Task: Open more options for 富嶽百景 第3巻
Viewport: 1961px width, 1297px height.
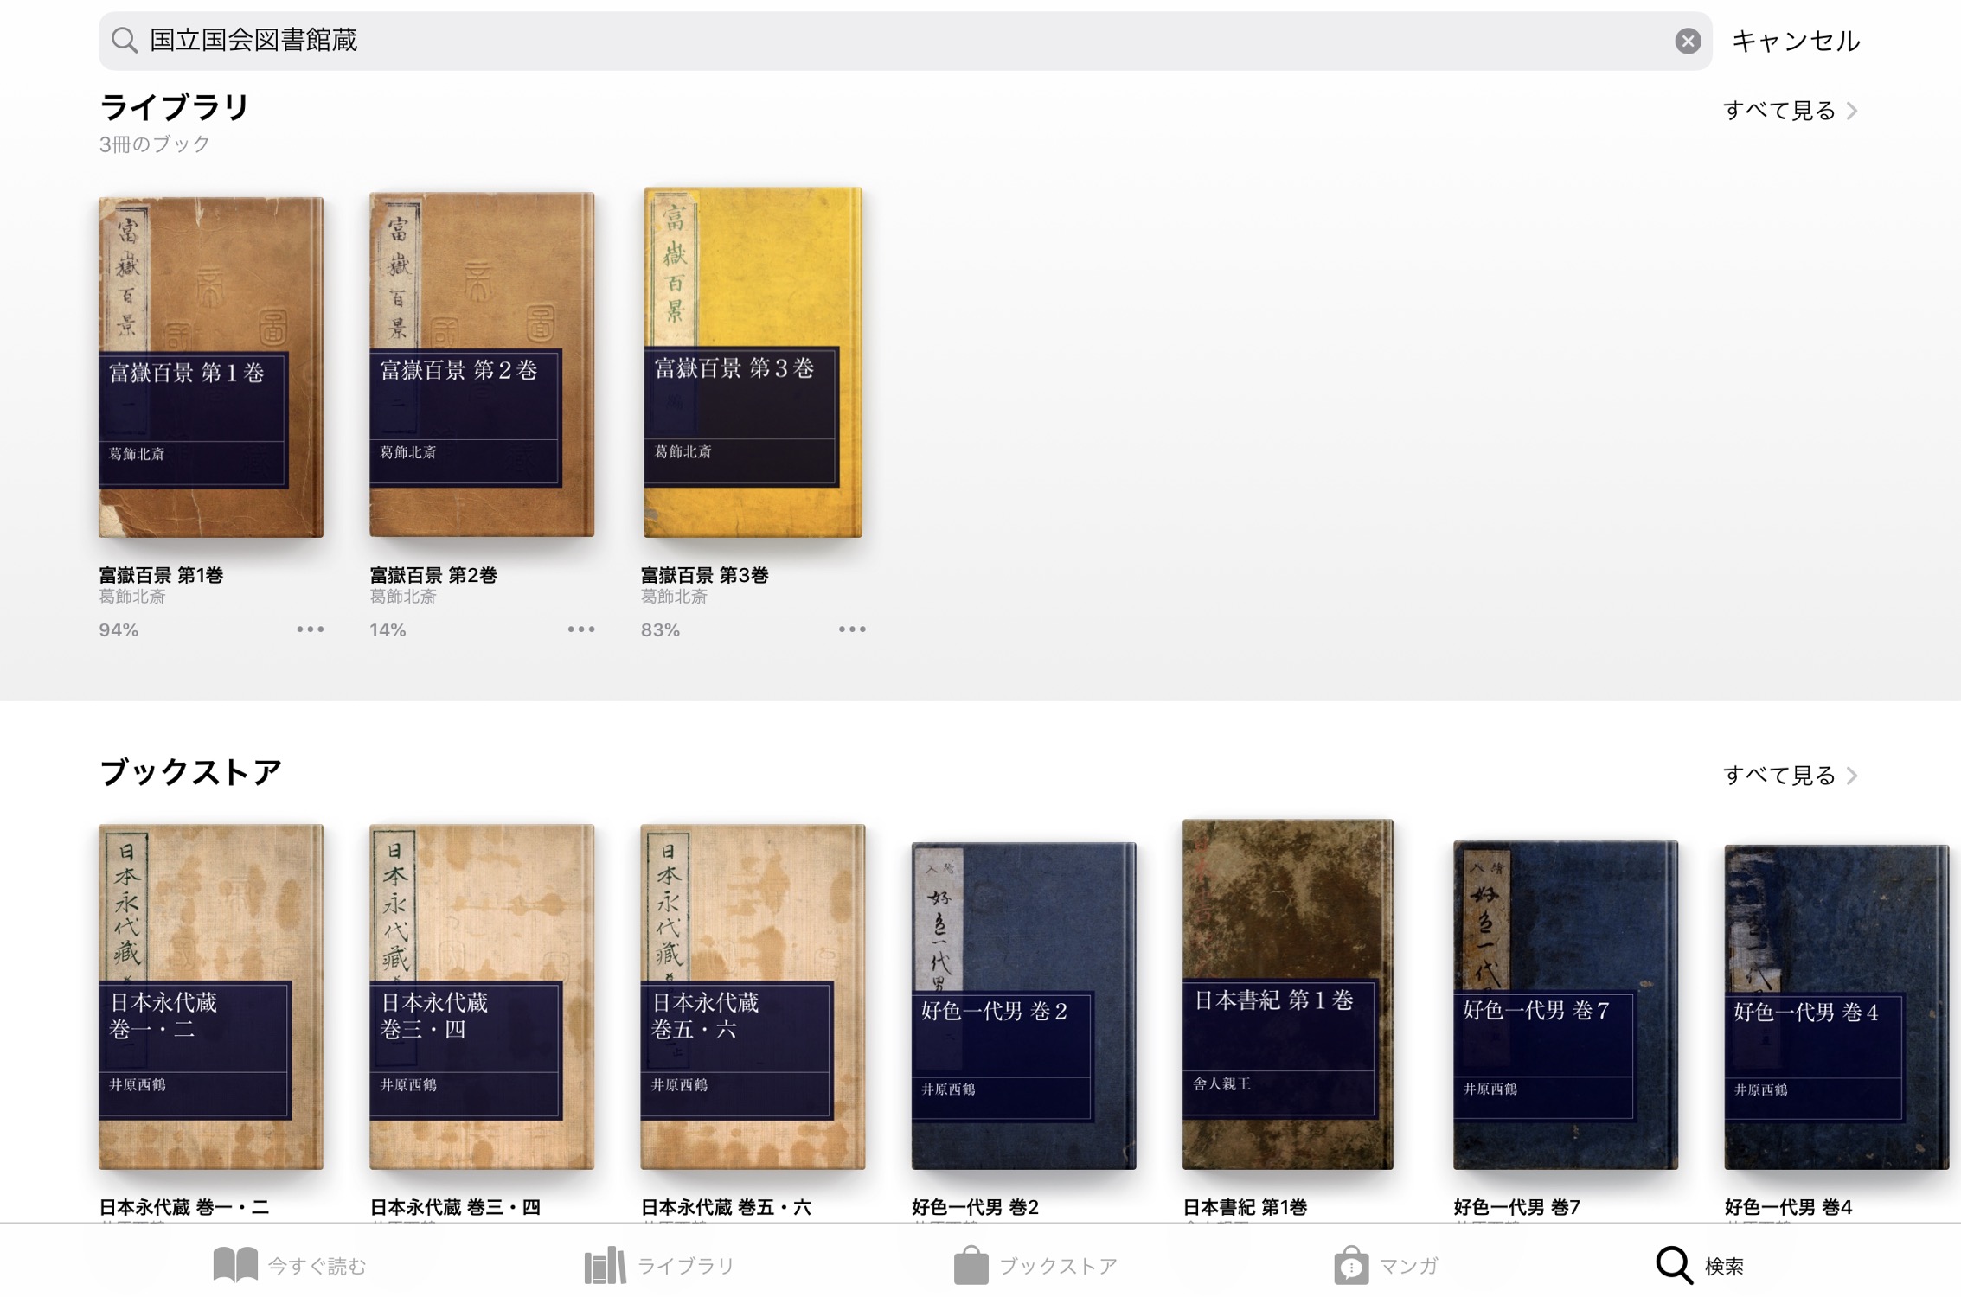Action: click(851, 629)
